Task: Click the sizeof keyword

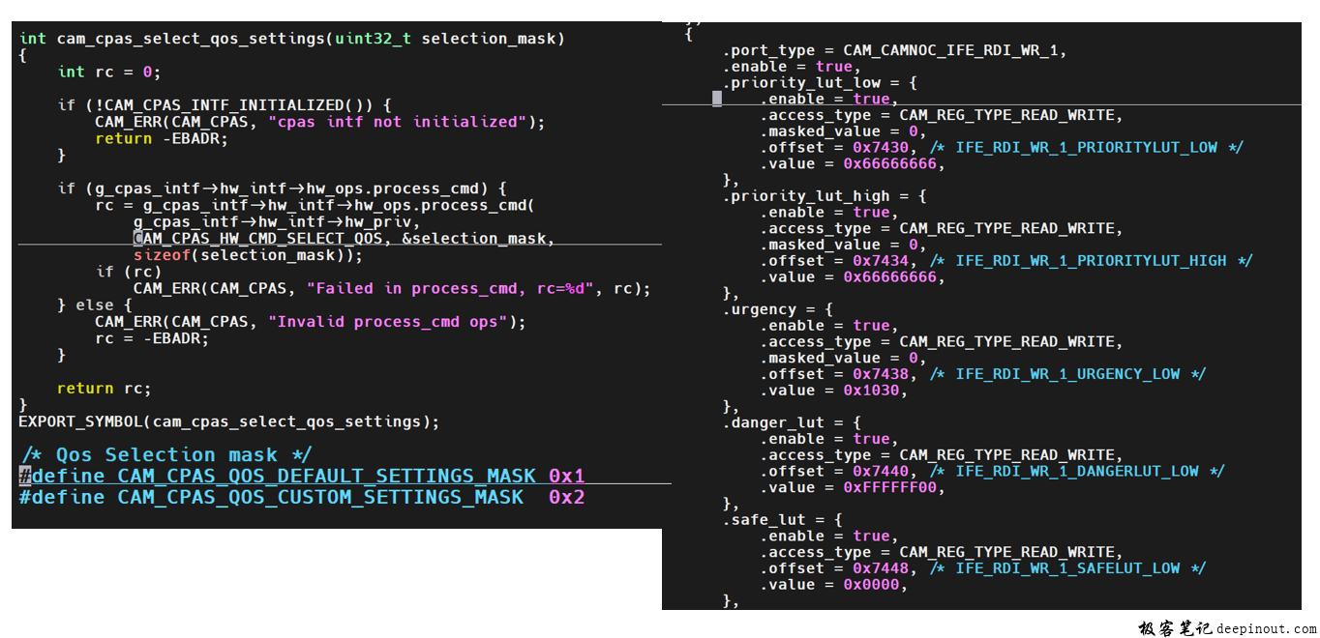Action: pyautogui.click(x=162, y=255)
